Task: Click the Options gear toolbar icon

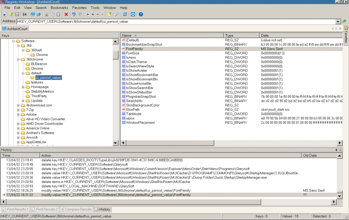Action: (133, 14)
